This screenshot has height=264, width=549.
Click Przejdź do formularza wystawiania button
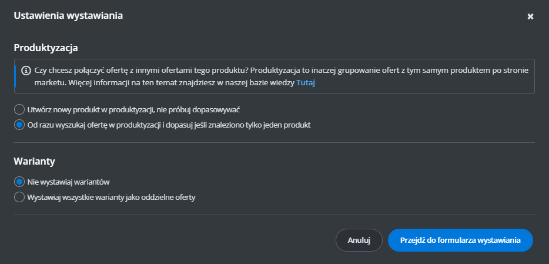[460, 240]
